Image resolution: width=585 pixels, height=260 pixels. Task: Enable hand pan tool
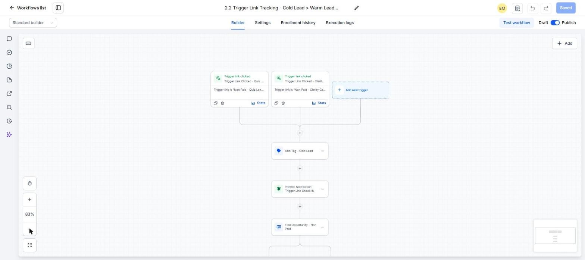coord(29,184)
